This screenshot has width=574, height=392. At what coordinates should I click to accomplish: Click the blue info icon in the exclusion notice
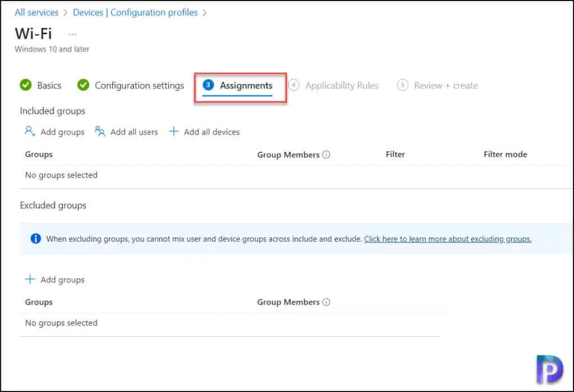[x=35, y=239]
